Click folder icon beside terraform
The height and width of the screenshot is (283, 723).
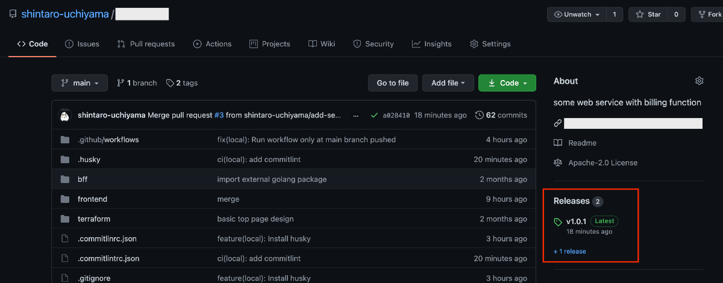(x=65, y=219)
